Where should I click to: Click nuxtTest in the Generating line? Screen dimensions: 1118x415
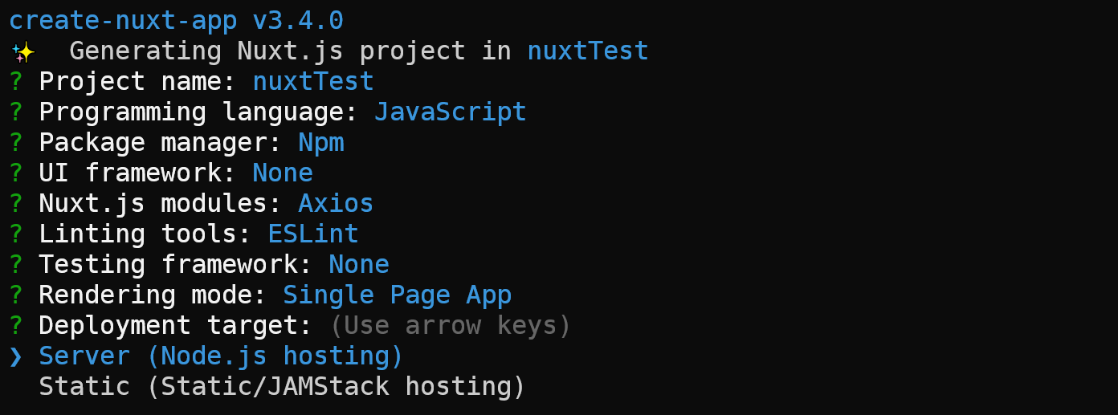point(588,51)
